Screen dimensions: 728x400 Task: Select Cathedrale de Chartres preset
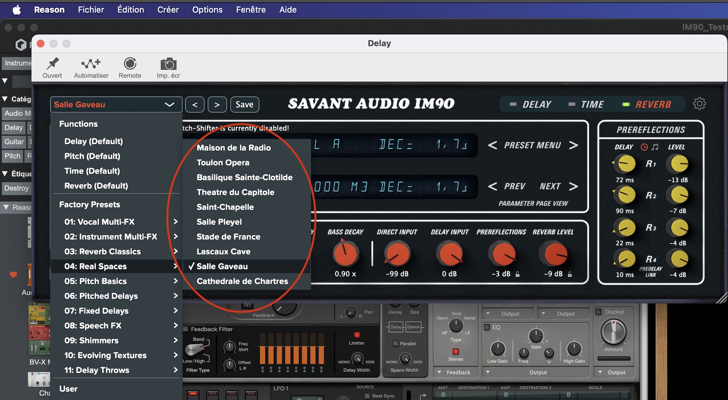pos(242,281)
